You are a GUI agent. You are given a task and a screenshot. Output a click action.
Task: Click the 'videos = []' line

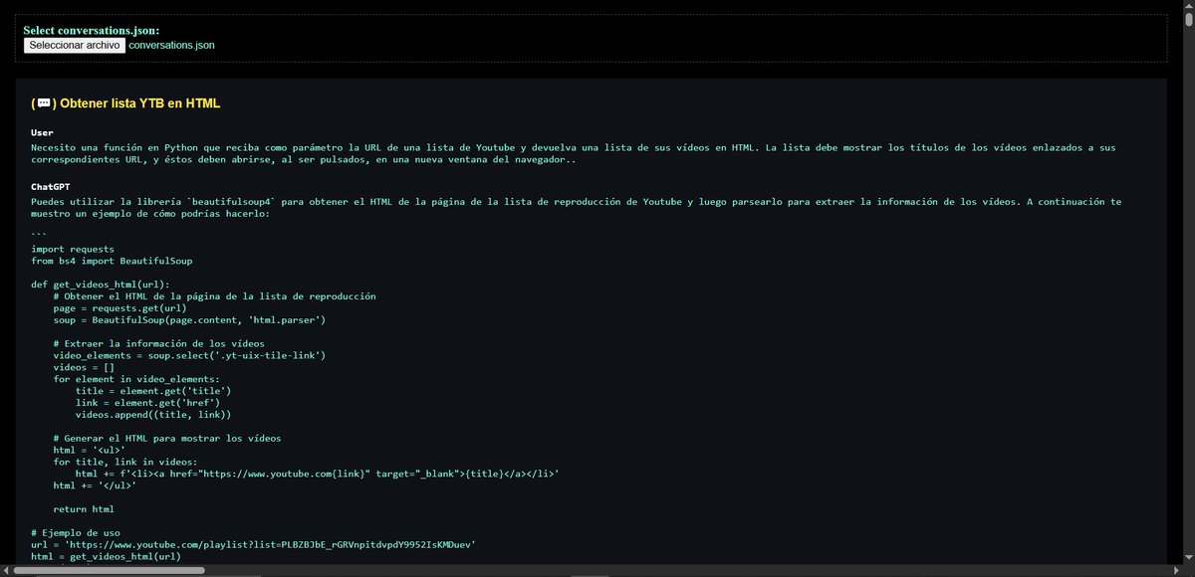point(84,367)
